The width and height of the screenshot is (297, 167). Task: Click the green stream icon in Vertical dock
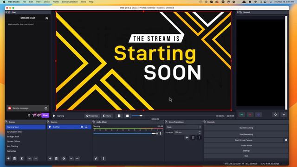[242, 115]
